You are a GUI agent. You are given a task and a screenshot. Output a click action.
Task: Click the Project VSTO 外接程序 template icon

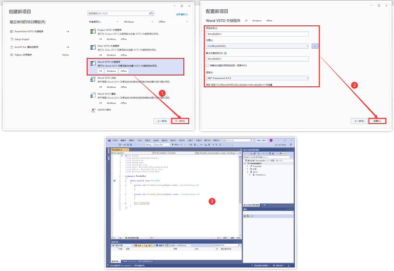pyautogui.click(x=93, y=31)
